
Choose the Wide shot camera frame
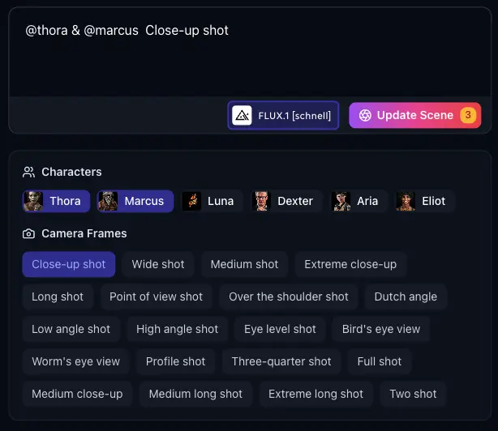(x=158, y=264)
